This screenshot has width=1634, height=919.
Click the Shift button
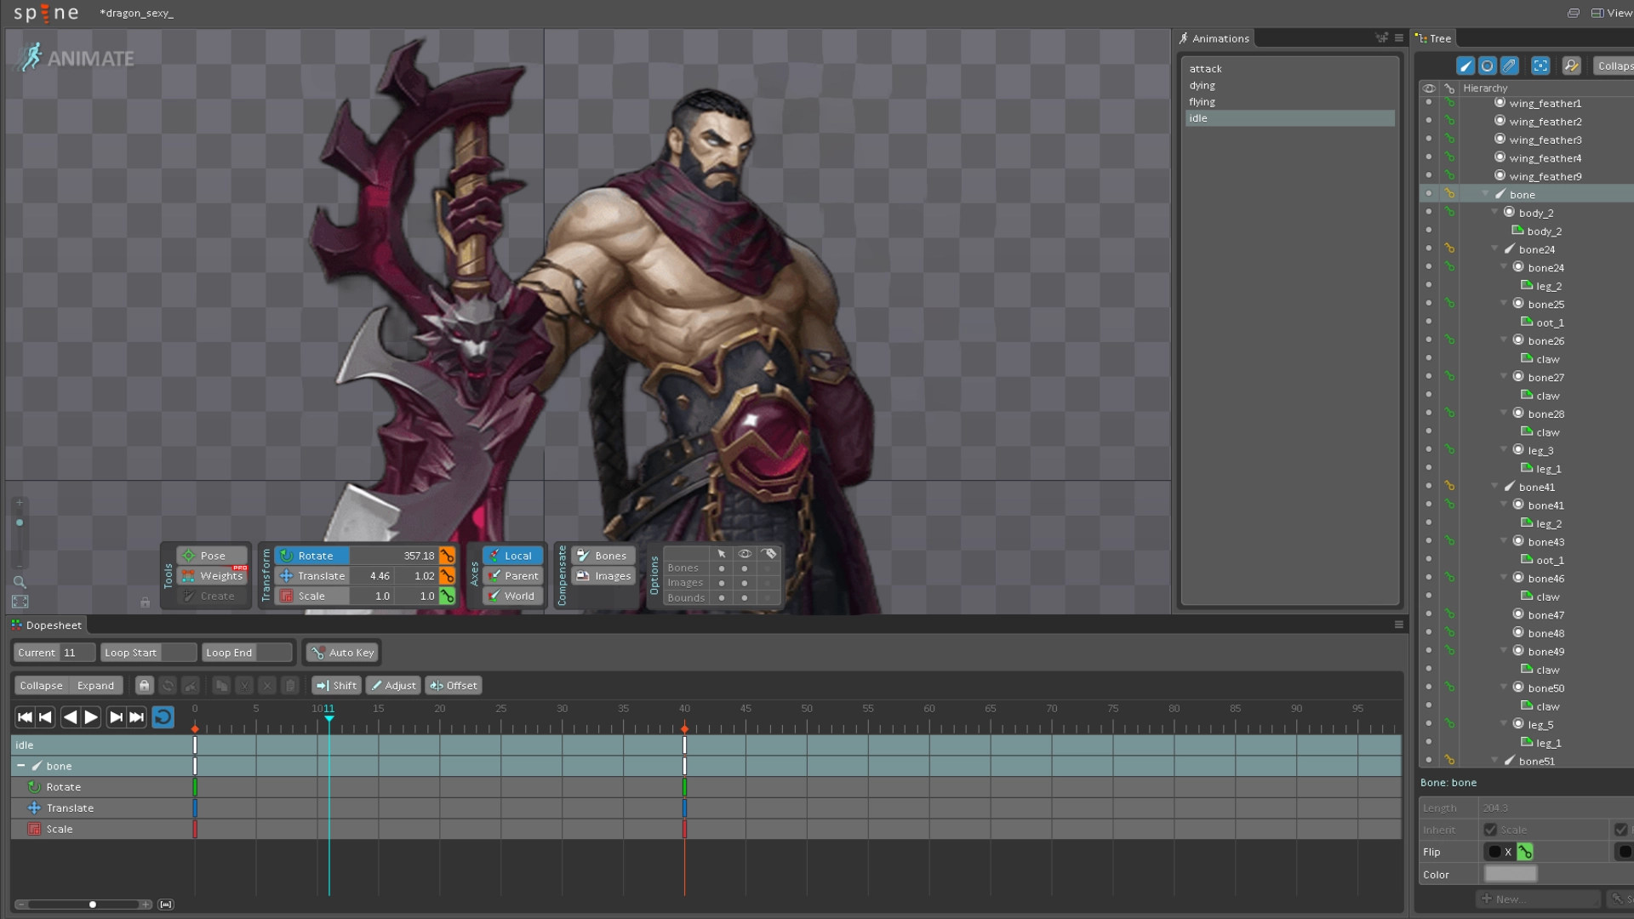337,686
